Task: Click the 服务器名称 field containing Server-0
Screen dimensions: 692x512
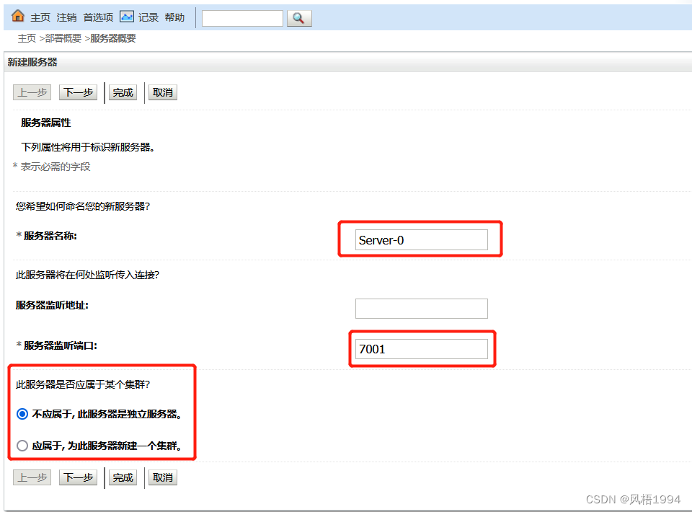Action: 422,239
